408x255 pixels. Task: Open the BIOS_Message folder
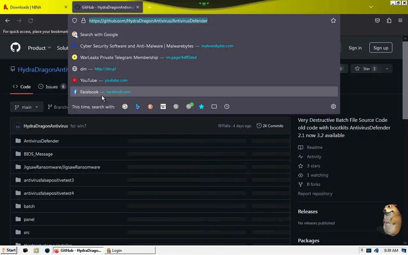38,154
